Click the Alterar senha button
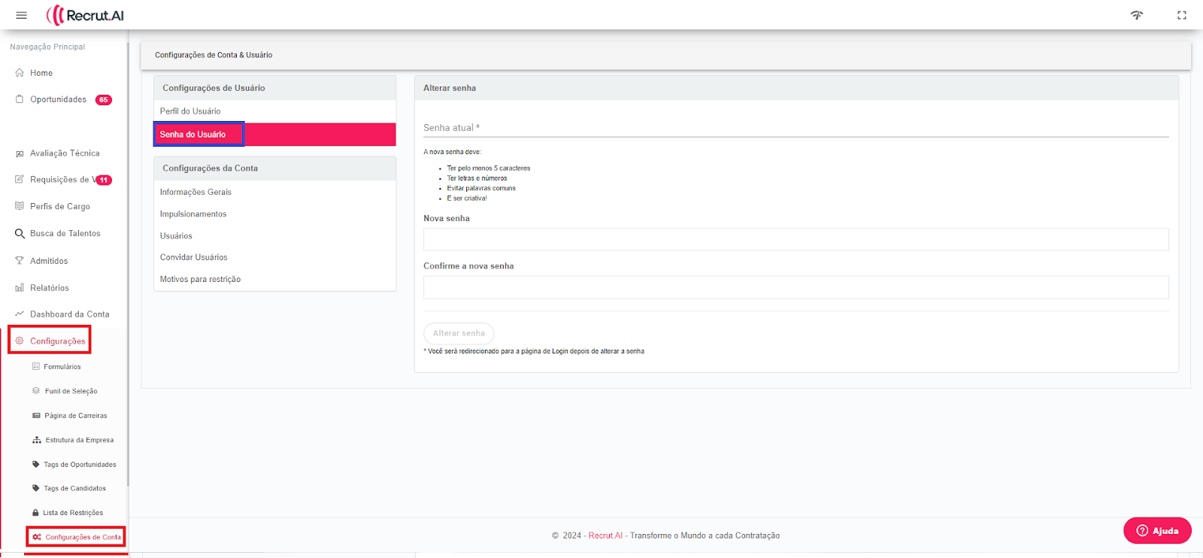The width and height of the screenshot is (1203, 558). click(459, 333)
